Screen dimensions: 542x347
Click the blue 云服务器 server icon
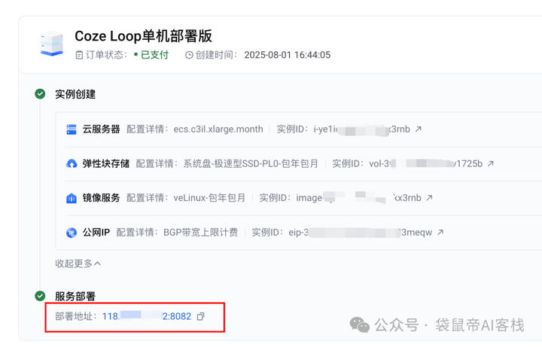pyautogui.click(x=72, y=129)
